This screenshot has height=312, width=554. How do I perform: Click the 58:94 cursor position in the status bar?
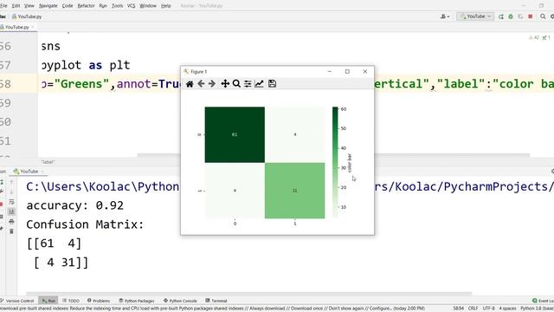(x=459, y=309)
